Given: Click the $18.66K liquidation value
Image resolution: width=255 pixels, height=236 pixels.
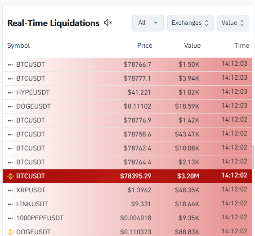Looking at the screenshot, I should [x=187, y=204].
